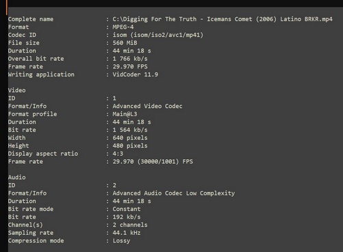
Task: Select video Bit rate 1 564 kb/s
Action: click(x=130, y=130)
